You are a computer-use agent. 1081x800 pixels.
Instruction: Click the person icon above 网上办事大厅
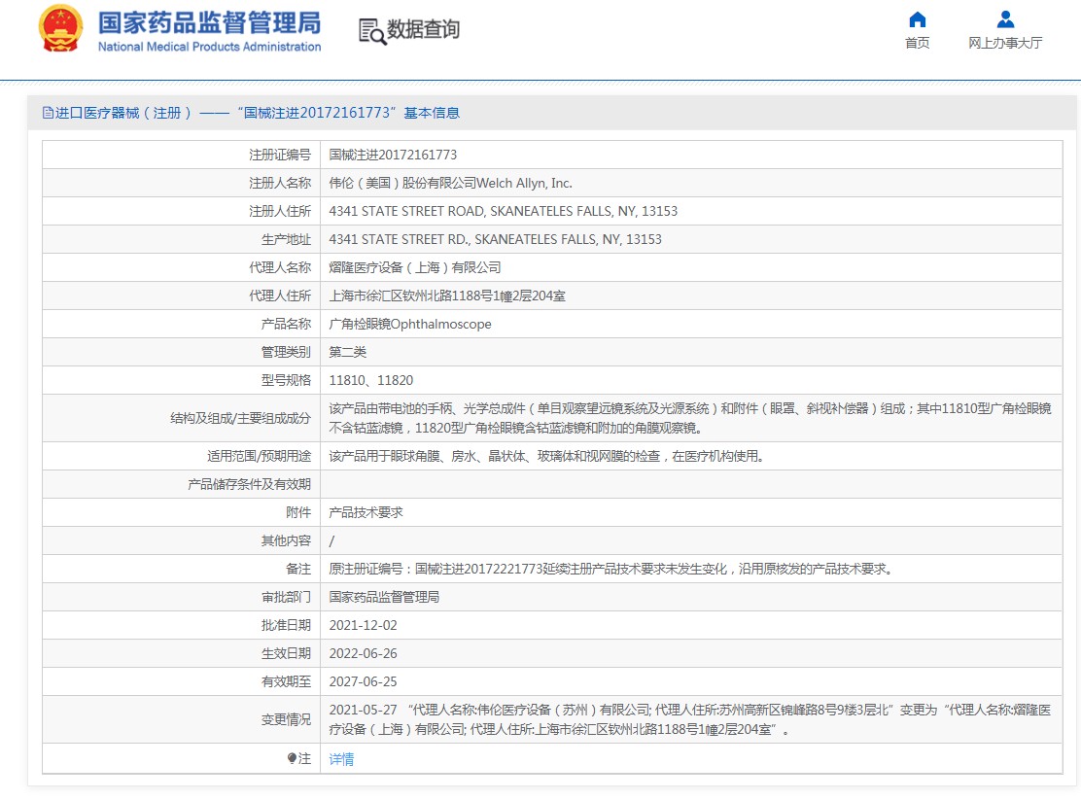pyautogui.click(x=1005, y=19)
